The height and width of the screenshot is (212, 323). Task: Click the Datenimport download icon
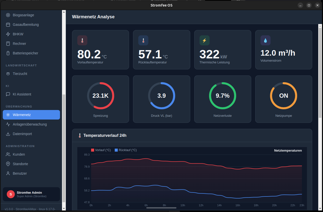tap(8, 134)
